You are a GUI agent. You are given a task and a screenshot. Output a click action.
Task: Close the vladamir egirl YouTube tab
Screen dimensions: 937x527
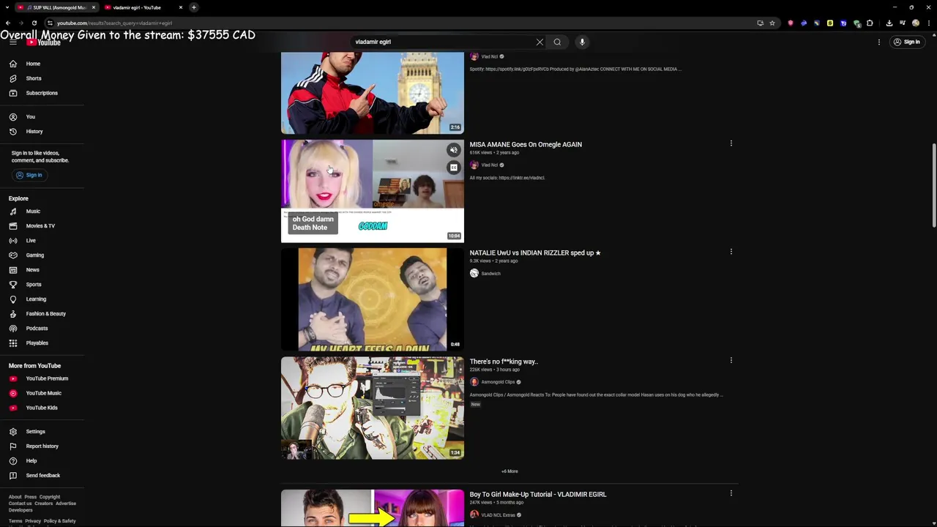click(181, 7)
